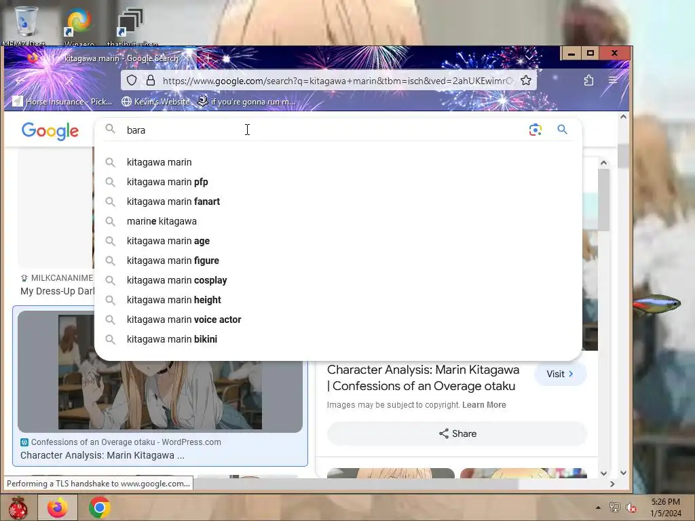Select suggestion 'kitagawa marin figure'
Image resolution: width=695 pixels, height=521 pixels.
pos(173,260)
